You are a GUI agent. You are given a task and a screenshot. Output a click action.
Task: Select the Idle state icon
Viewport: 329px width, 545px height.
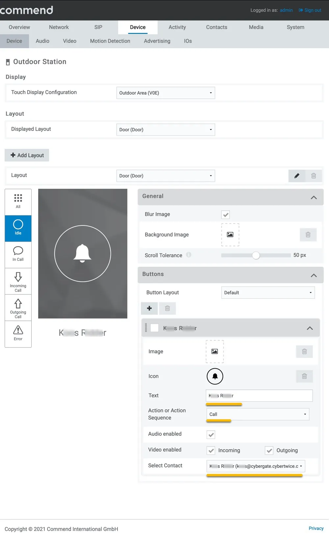(18, 228)
